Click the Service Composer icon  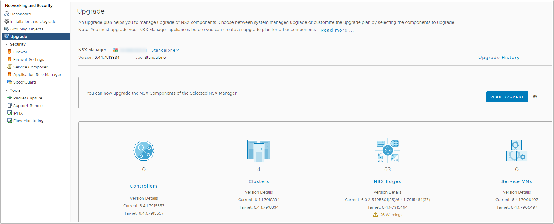point(10,67)
